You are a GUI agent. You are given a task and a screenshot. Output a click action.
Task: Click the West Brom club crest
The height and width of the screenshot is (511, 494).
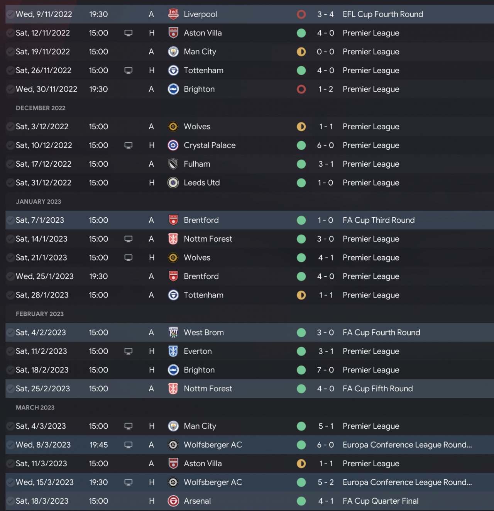click(173, 333)
